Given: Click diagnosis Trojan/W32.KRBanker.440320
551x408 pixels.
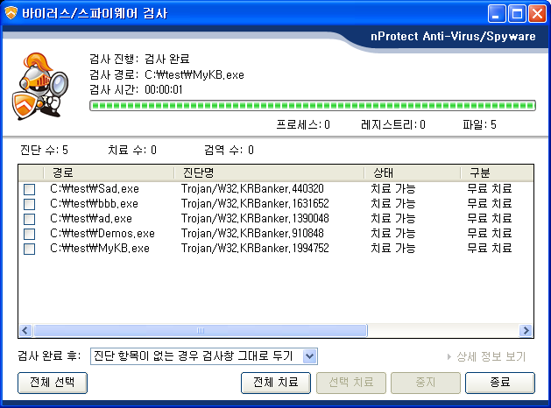Looking at the screenshot, I should [x=252, y=189].
